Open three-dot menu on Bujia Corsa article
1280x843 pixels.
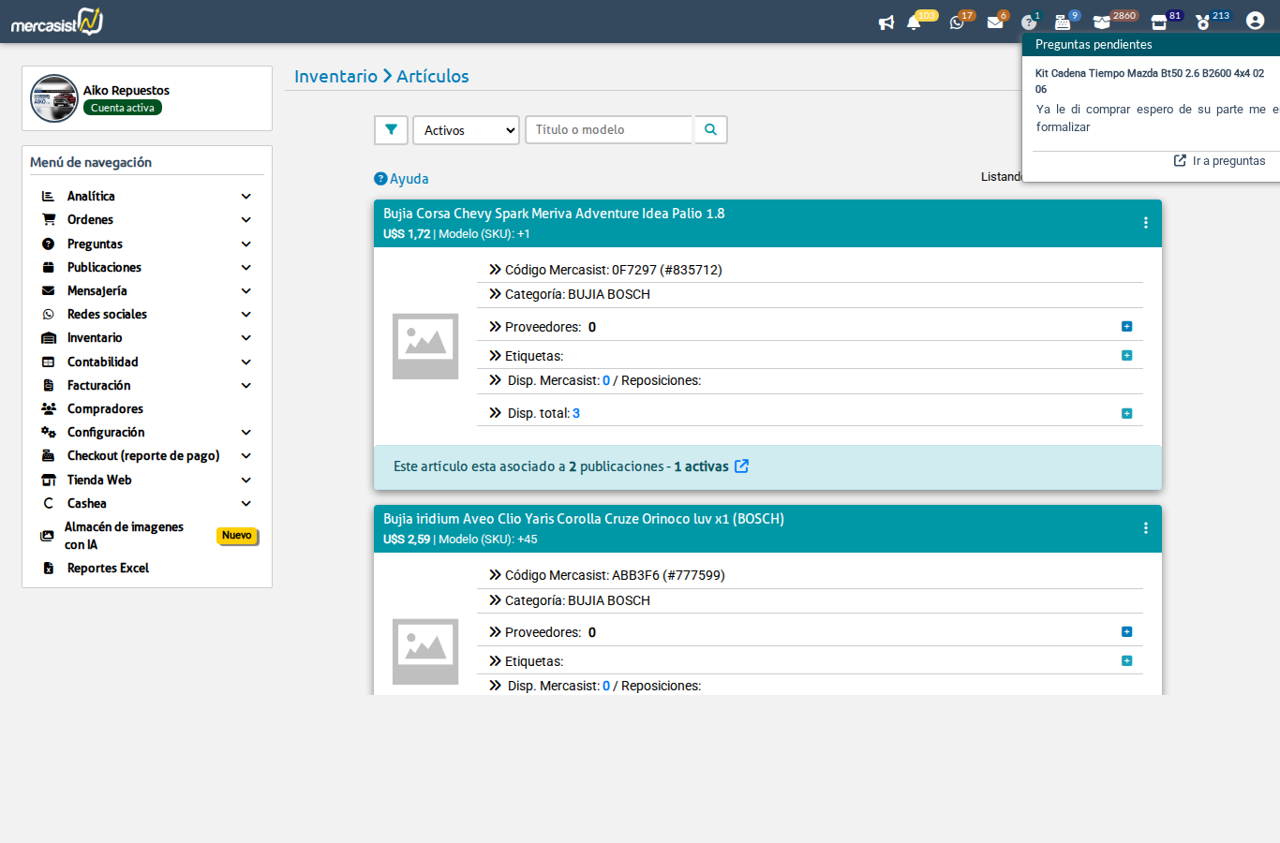tap(1145, 223)
